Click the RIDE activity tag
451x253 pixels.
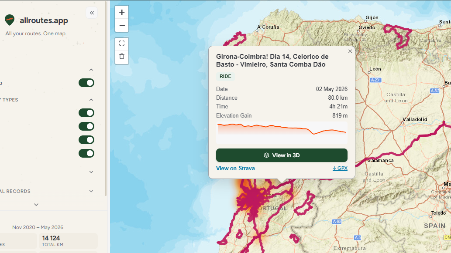tap(225, 76)
